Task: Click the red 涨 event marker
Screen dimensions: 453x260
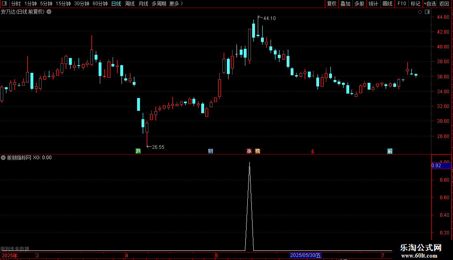Action: 249,151
